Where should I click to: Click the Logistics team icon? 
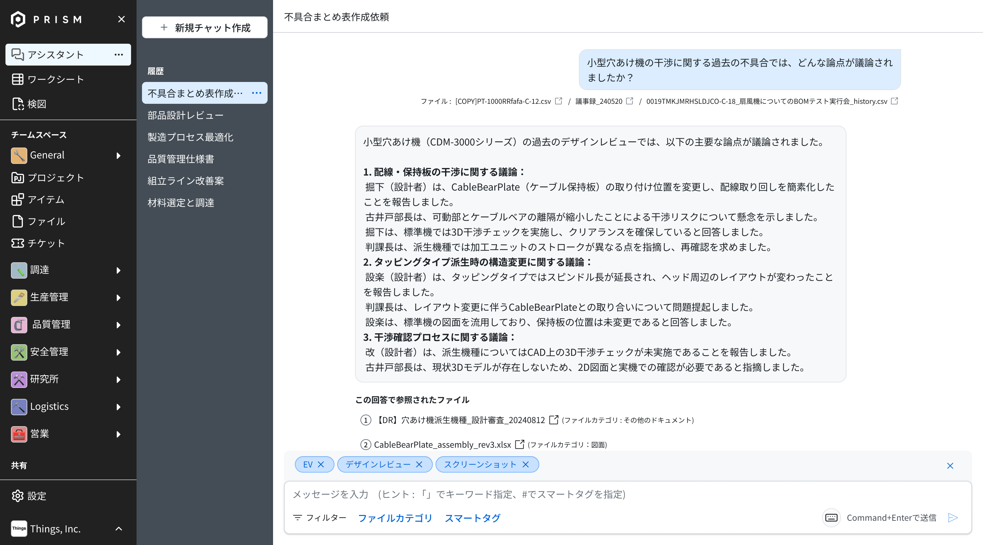pos(19,406)
